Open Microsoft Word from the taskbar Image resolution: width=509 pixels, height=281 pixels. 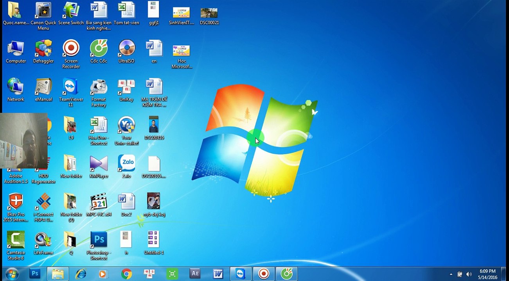click(218, 274)
